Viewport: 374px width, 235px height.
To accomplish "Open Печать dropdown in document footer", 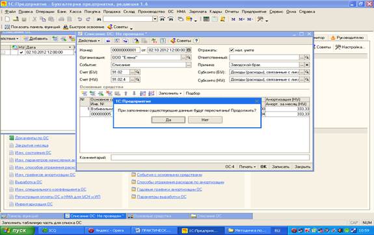I will (x=247, y=167).
